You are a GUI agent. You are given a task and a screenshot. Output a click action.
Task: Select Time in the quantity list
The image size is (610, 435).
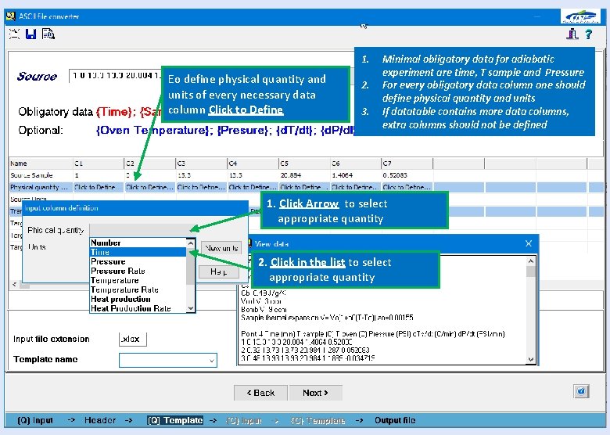point(138,252)
